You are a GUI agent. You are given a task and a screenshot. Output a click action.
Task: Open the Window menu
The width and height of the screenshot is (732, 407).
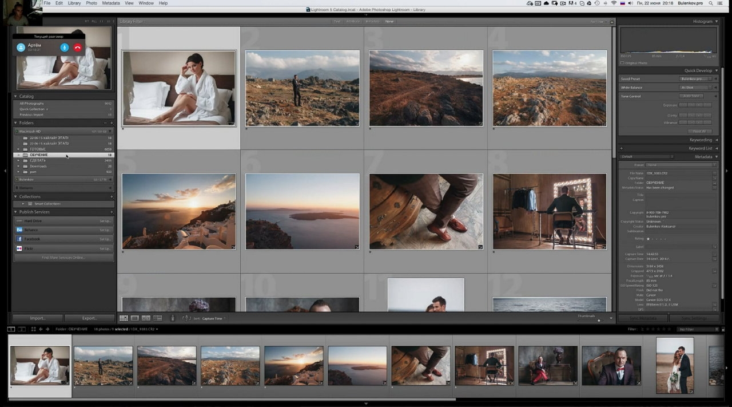point(146,3)
